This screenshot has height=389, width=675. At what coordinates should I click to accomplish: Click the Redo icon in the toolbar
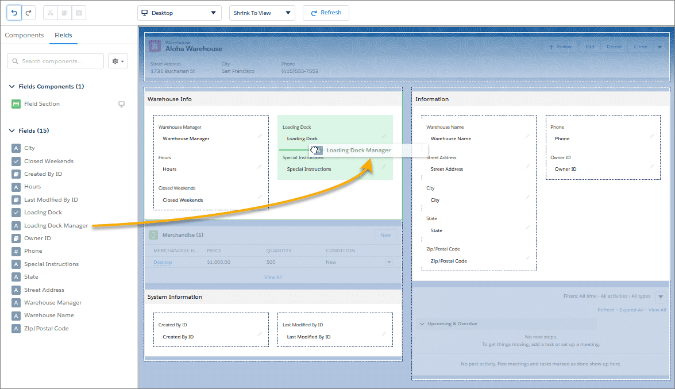28,12
